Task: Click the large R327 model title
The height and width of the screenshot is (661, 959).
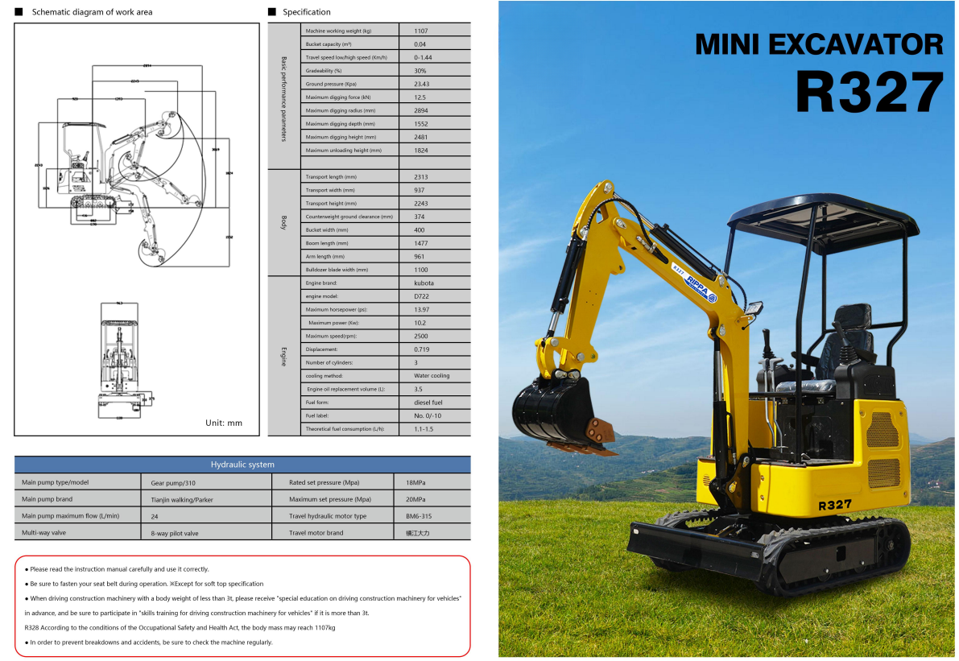Action: pyautogui.click(x=869, y=93)
